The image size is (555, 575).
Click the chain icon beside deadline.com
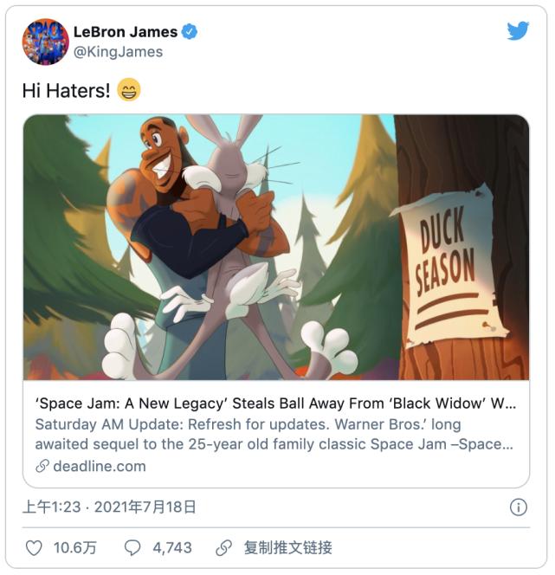pos(42,467)
